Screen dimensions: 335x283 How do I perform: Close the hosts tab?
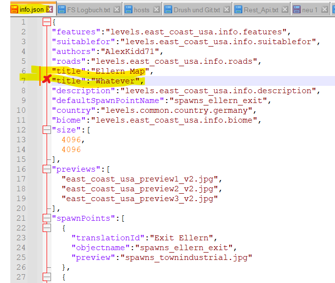(156, 9)
